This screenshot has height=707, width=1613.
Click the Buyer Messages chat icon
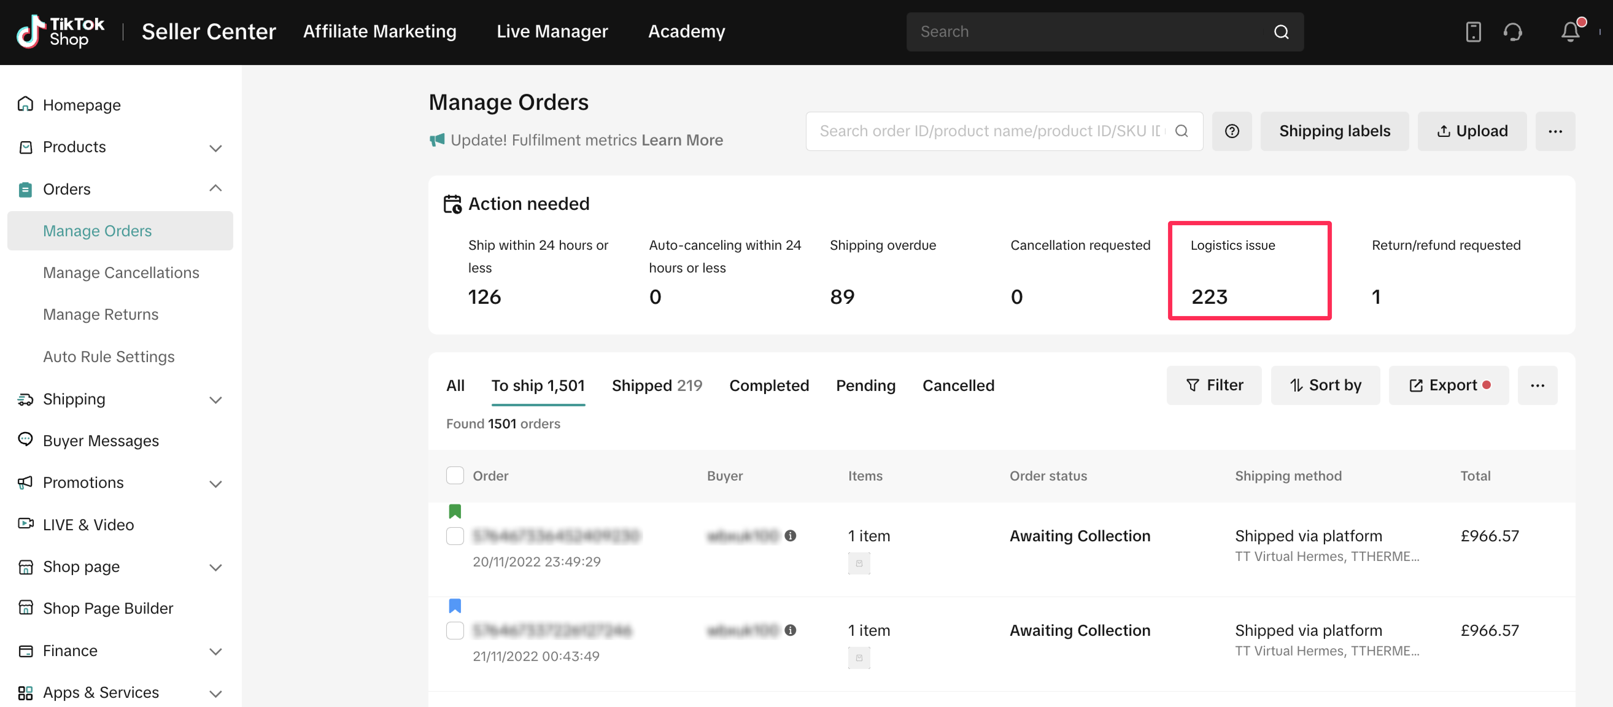pos(25,440)
